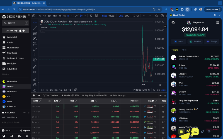
Task: Switch chart to Price mode
Action: pyautogui.click(x=105, y=16)
